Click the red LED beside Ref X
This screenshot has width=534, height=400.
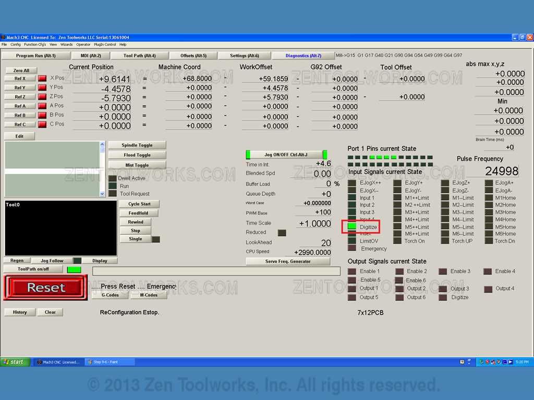pyautogui.click(x=42, y=78)
